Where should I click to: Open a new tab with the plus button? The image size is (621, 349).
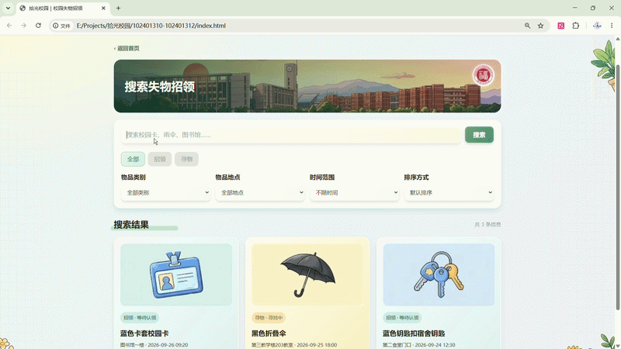click(x=118, y=8)
